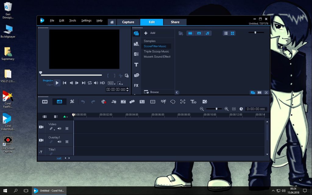The image size is (312, 195).
Task: Select Muserk Sound Effect folder
Action: click(x=157, y=56)
